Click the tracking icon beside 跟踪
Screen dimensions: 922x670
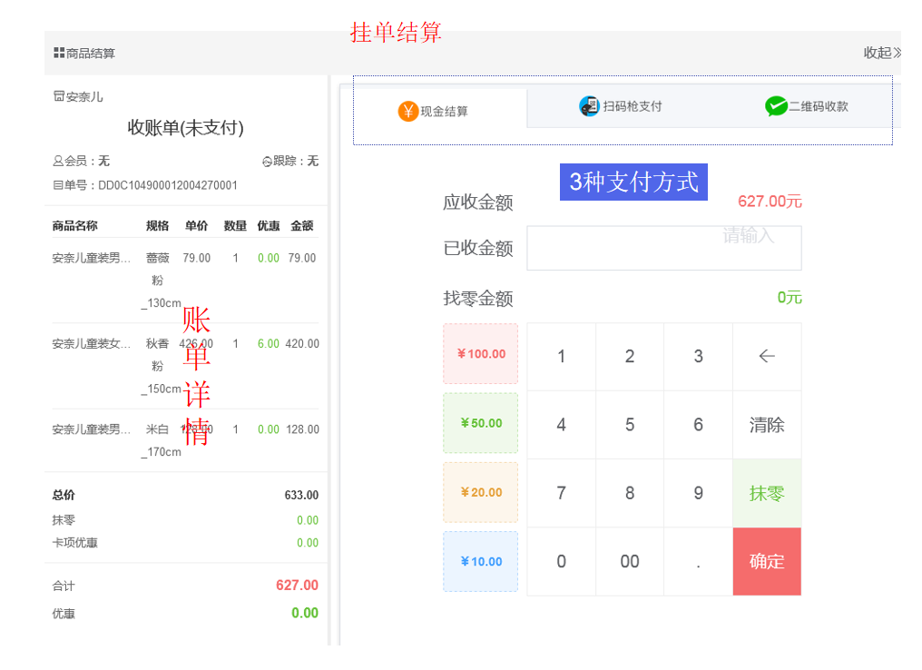267,162
